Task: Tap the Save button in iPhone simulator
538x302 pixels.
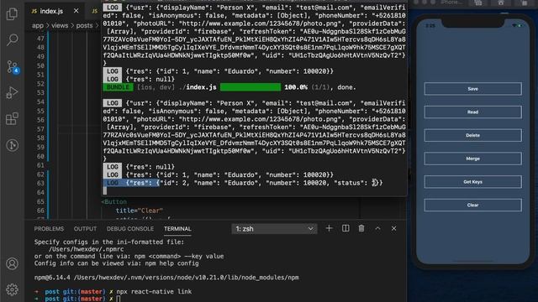Action: pyautogui.click(x=472, y=89)
